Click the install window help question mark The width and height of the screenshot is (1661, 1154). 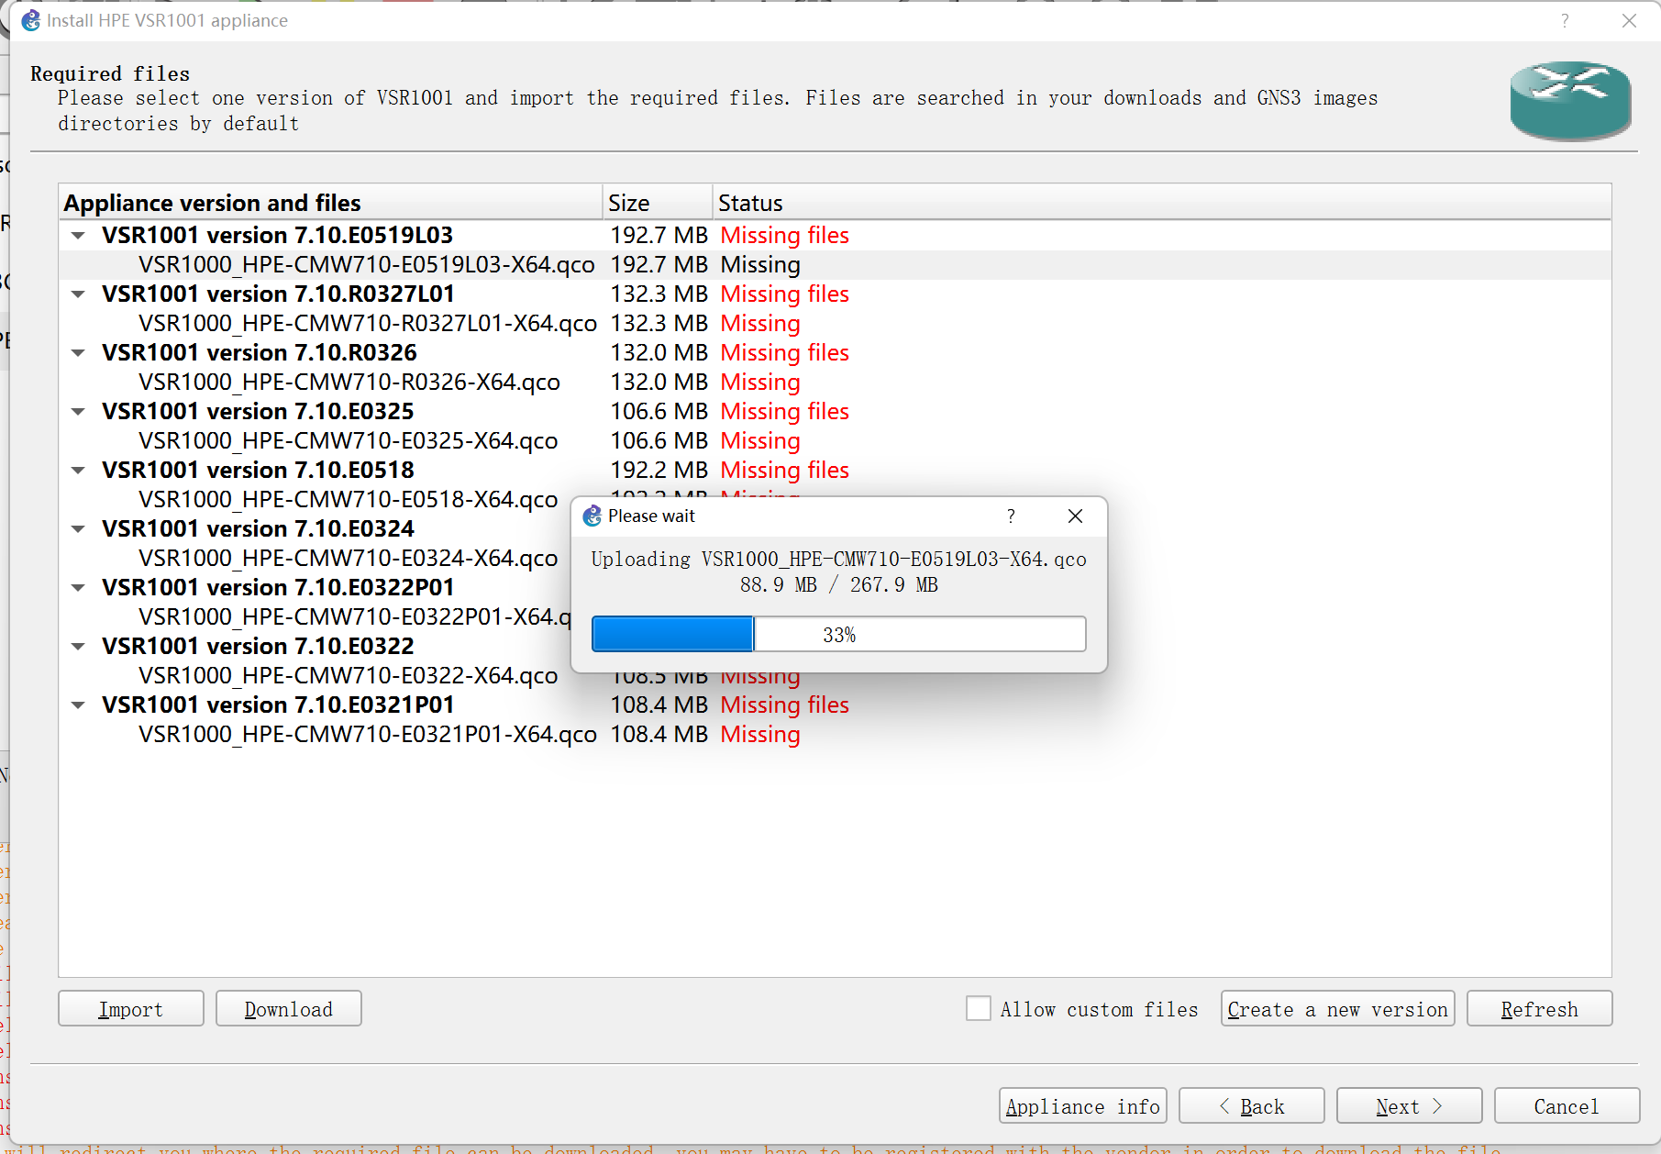[x=1565, y=20]
